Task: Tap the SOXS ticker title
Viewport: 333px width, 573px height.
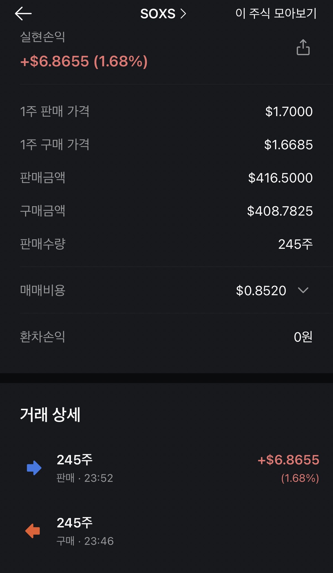Action: 158,14
